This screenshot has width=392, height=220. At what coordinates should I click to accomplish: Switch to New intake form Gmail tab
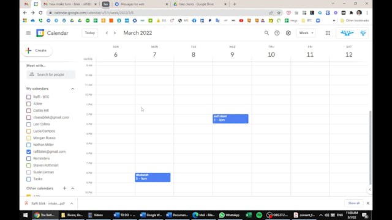click(x=70, y=4)
